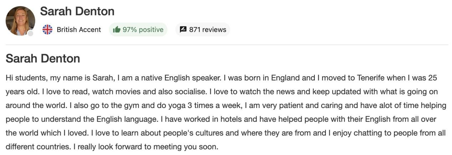The width and height of the screenshot is (452, 155).
Task: Click the phrase "native English speaker"
Action: pyautogui.click(x=183, y=78)
